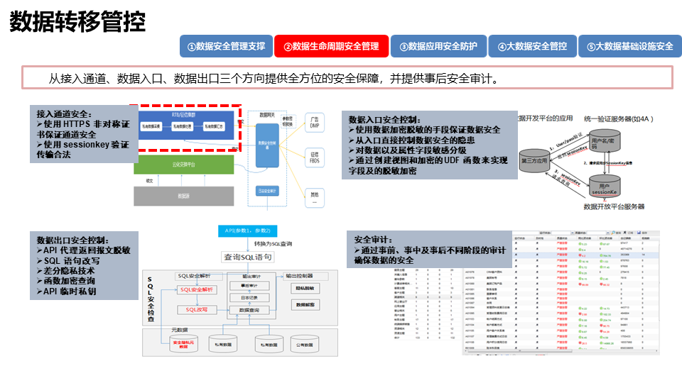Select the 数据网关 label
This screenshot has height=383, width=682.
(x=267, y=115)
